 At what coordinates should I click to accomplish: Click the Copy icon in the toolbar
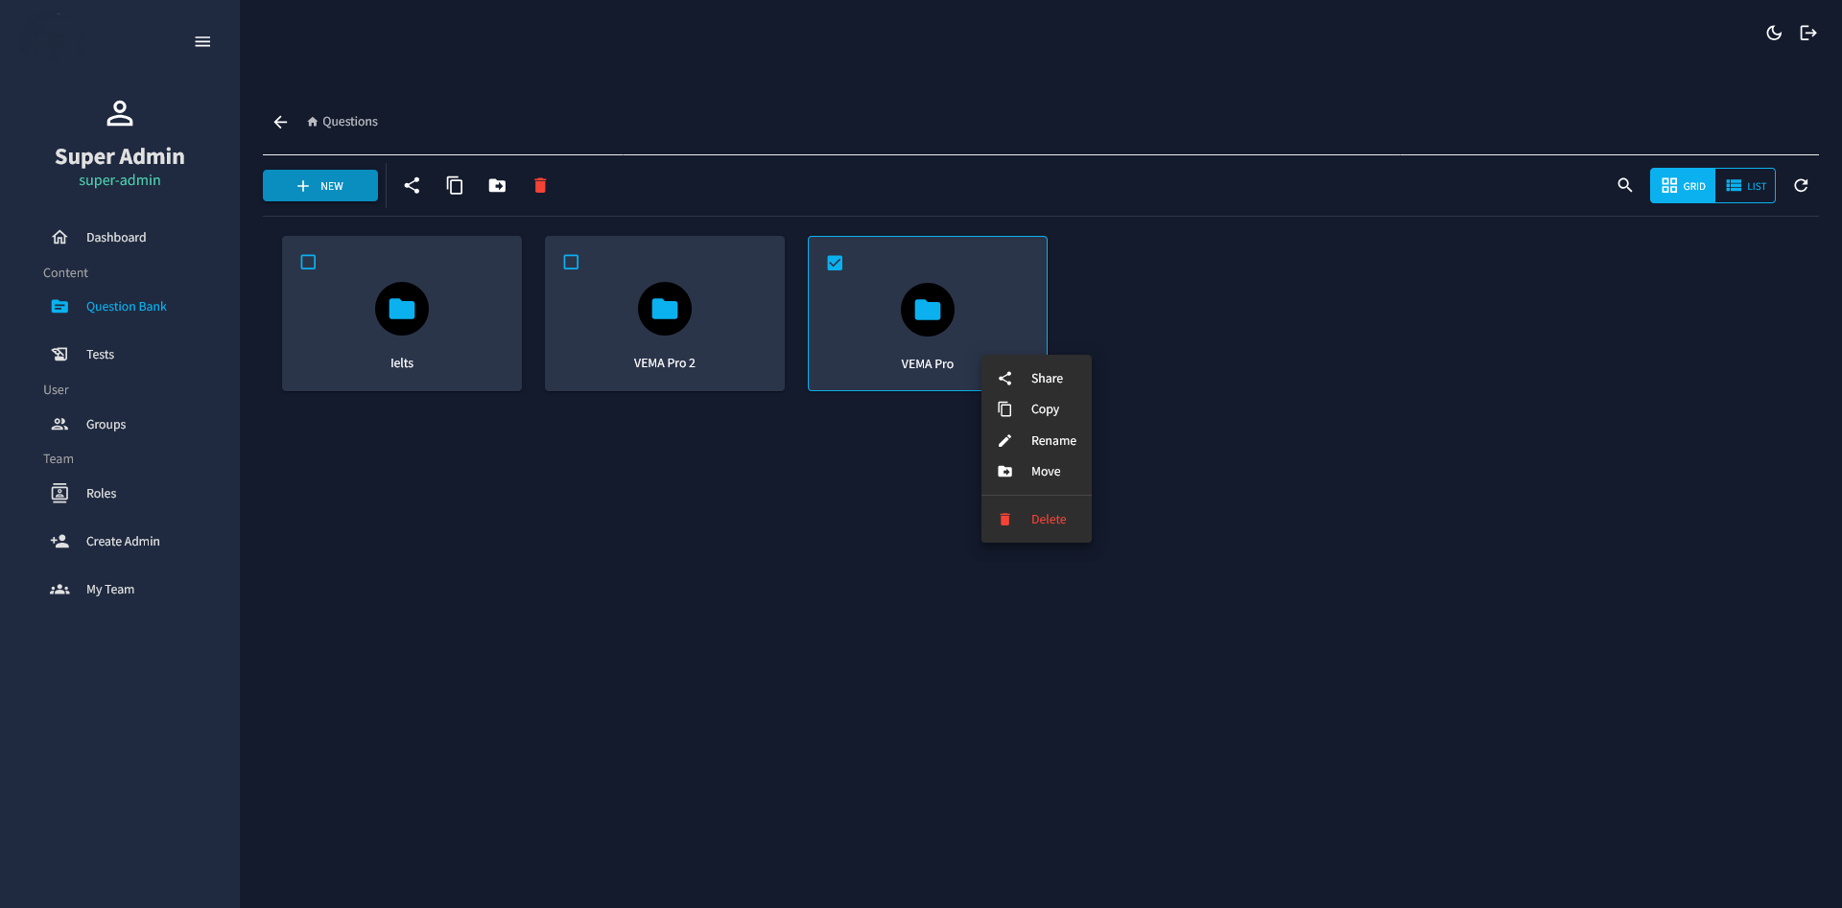455,185
